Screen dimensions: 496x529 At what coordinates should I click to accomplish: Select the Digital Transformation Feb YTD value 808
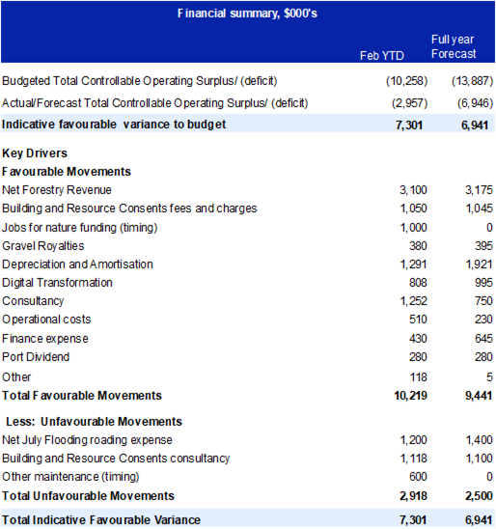(418, 283)
